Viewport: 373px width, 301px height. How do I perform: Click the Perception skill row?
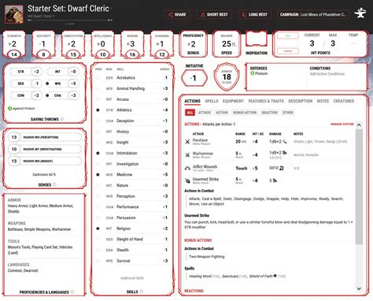click(x=132, y=196)
